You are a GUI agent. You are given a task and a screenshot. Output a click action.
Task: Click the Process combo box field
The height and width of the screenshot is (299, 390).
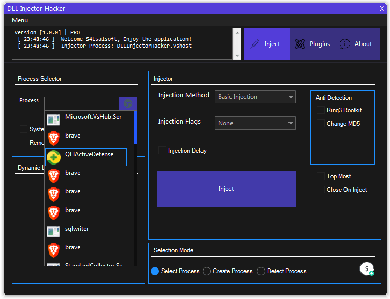(x=82, y=103)
